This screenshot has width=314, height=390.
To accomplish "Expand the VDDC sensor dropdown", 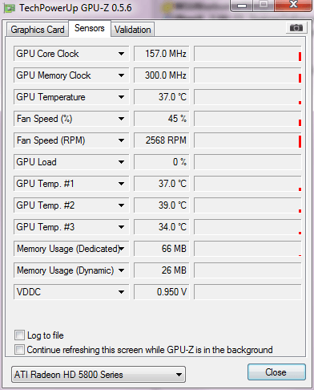I will [x=121, y=292].
